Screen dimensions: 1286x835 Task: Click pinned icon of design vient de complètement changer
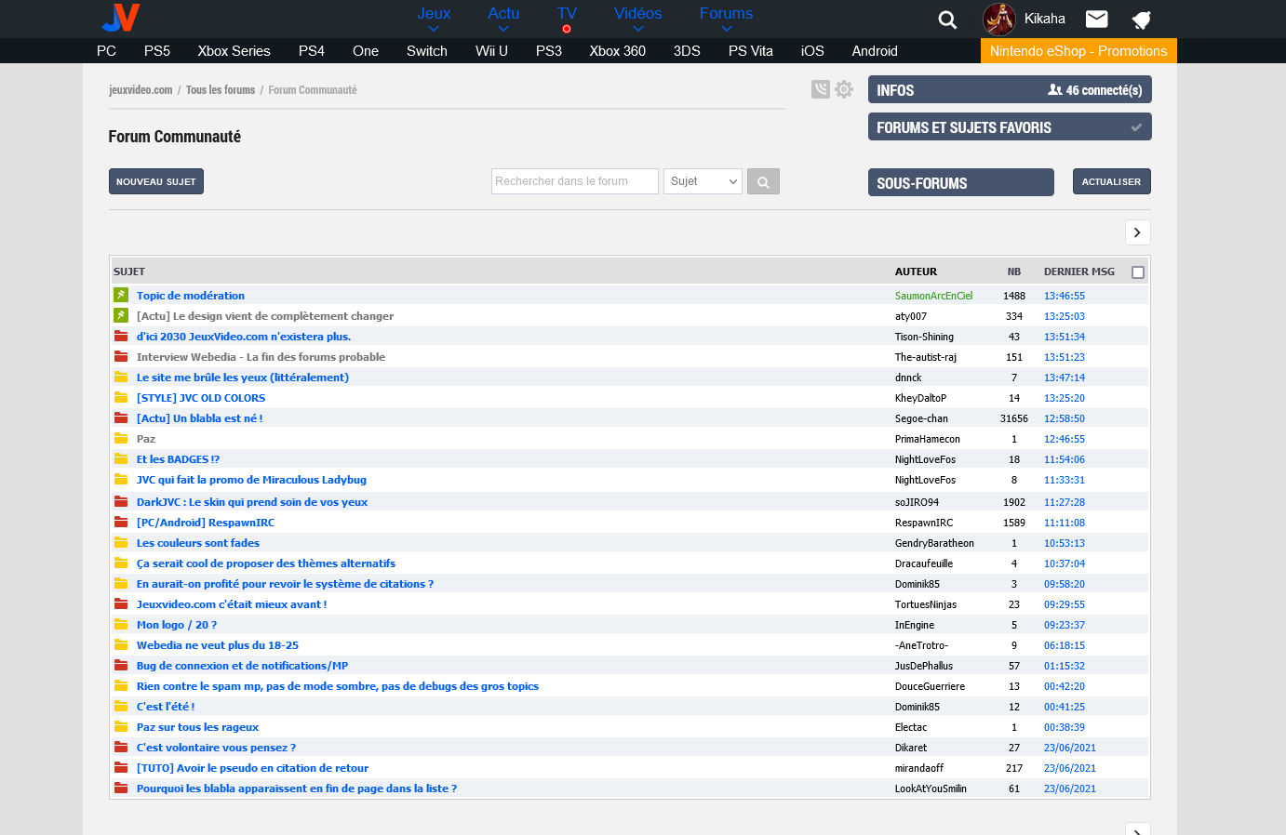121,315
